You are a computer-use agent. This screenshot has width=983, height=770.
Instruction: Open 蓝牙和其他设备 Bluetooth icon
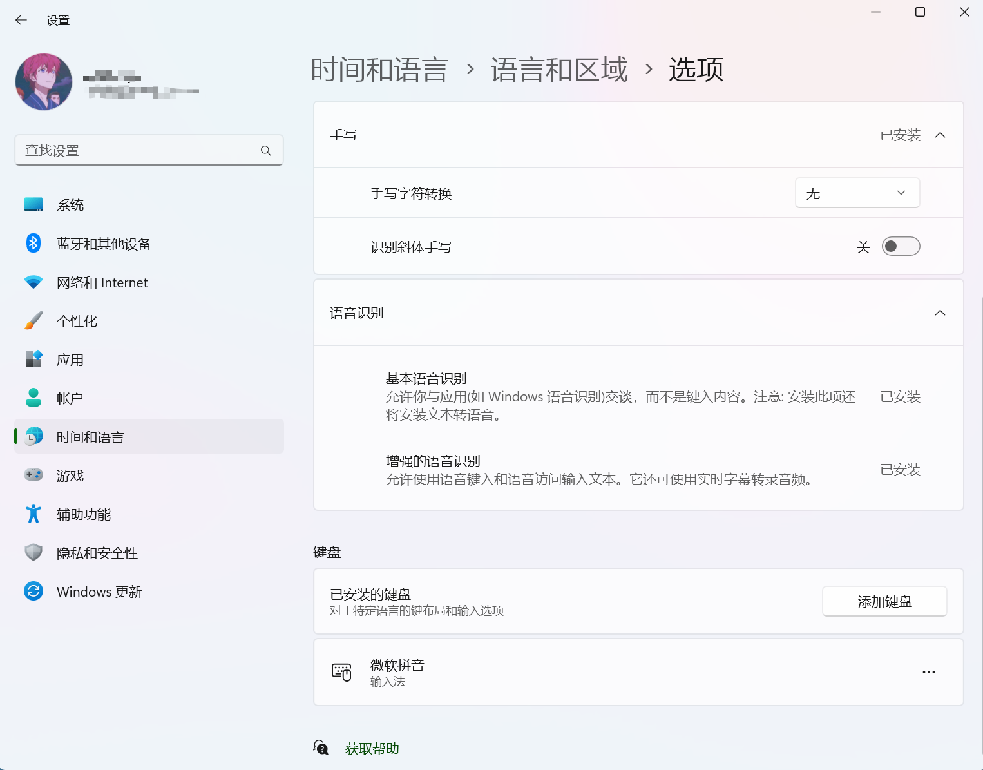point(33,244)
